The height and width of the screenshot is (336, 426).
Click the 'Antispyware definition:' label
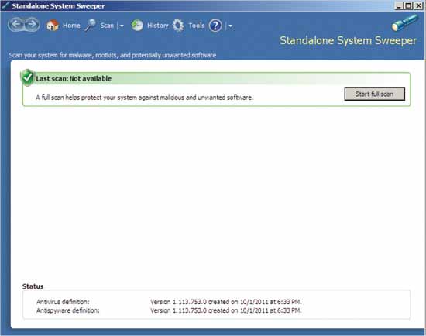pyautogui.click(x=68, y=310)
